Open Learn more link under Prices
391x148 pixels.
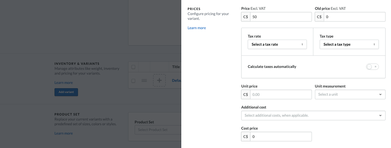(x=197, y=28)
